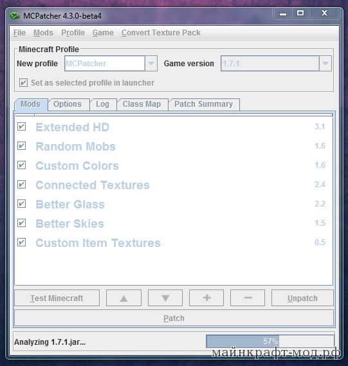
Task: Select the Custom Item Textures mod name
Action: point(98,242)
